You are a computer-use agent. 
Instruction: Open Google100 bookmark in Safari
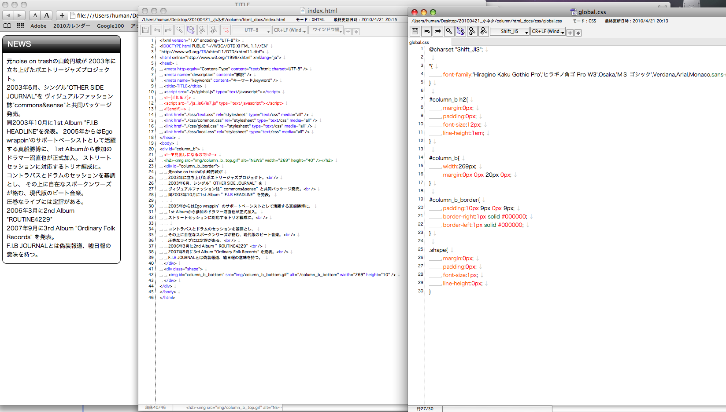click(111, 26)
